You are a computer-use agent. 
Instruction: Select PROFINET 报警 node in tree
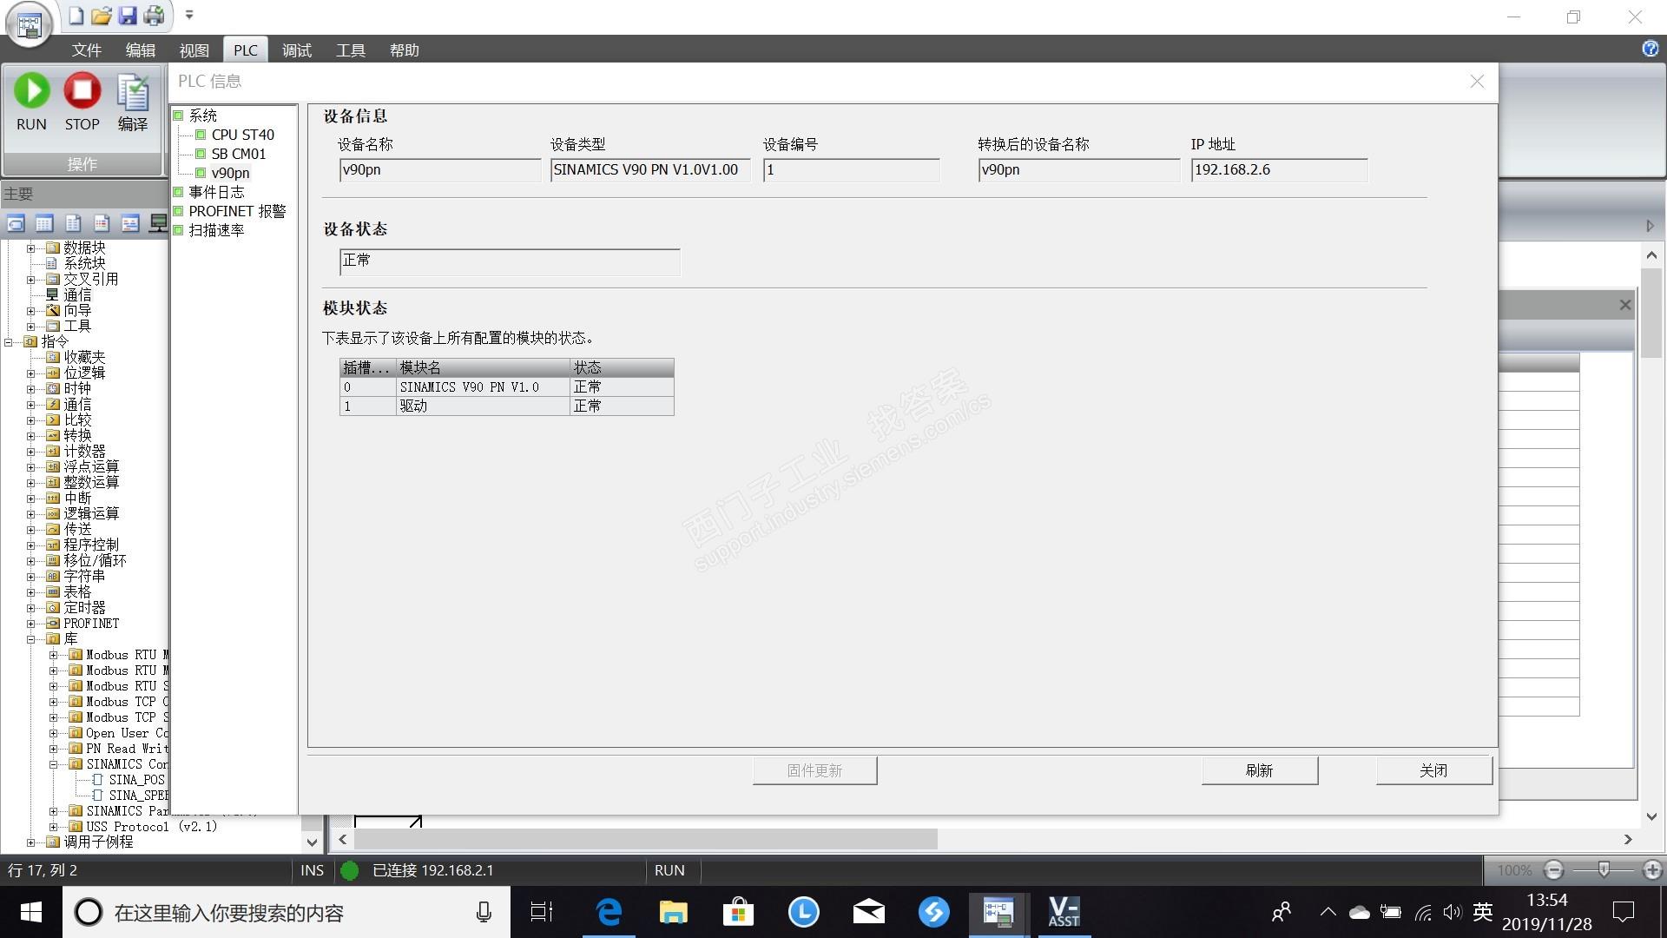click(x=237, y=211)
